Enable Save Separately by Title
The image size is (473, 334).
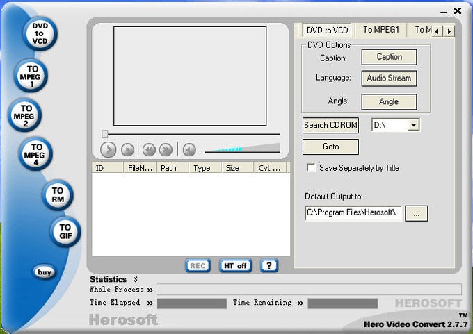pos(311,168)
